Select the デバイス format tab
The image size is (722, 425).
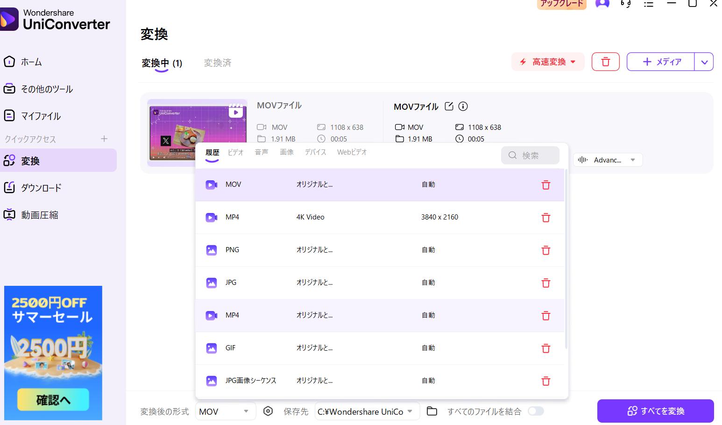coord(316,152)
